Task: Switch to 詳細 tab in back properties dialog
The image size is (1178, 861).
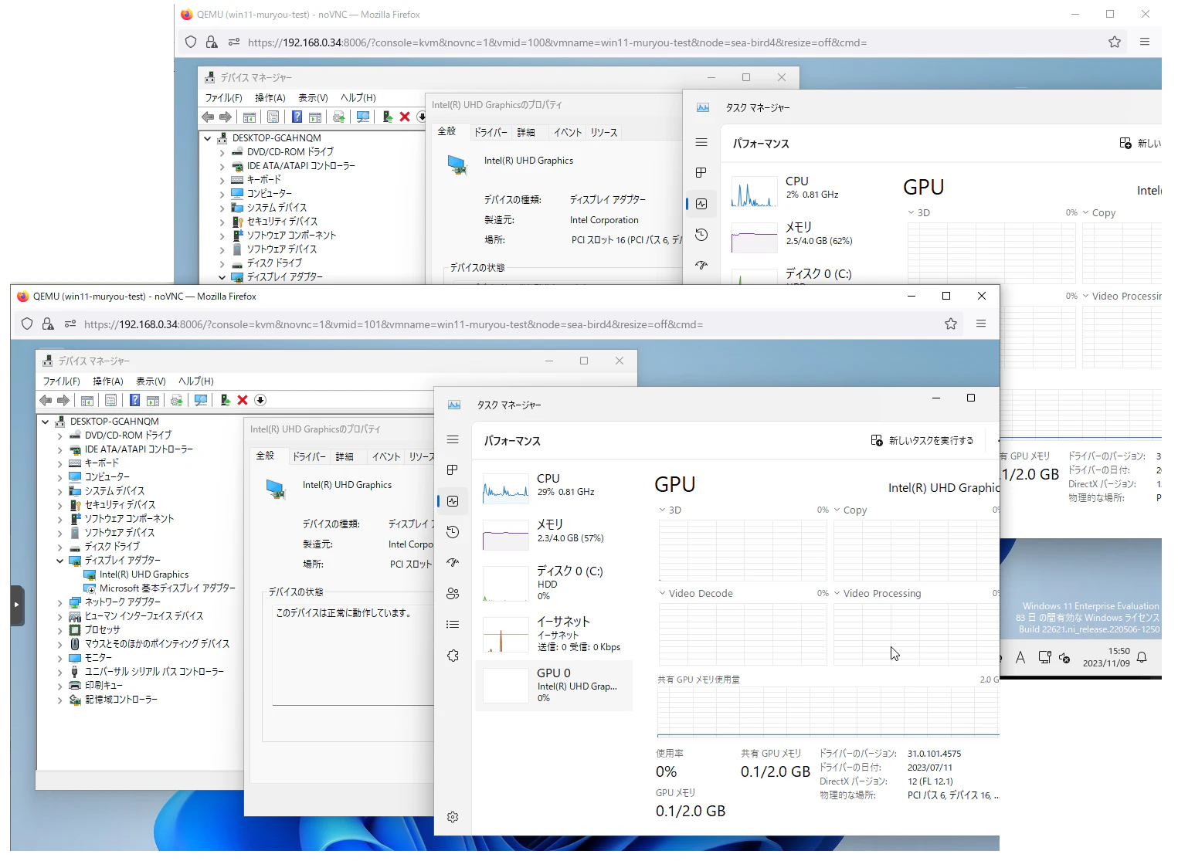Action: 526,132
